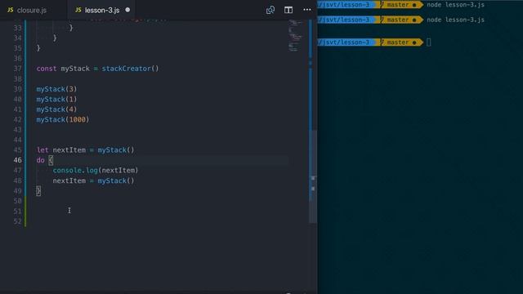Image resolution: width=523 pixels, height=294 pixels.
Task: Click the second 'node lesson-3.js' terminal command
Action: [x=456, y=20]
